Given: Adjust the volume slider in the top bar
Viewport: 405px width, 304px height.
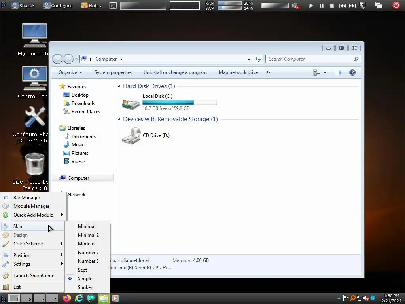Looking at the screenshot, I should coord(275,6).
